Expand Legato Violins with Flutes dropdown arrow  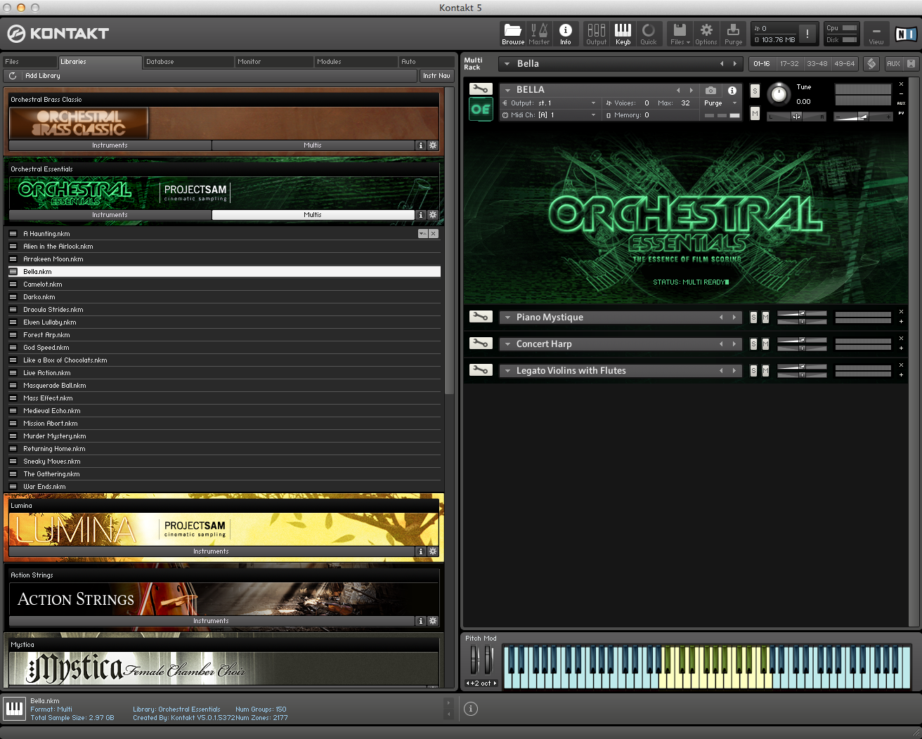click(507, 371)
